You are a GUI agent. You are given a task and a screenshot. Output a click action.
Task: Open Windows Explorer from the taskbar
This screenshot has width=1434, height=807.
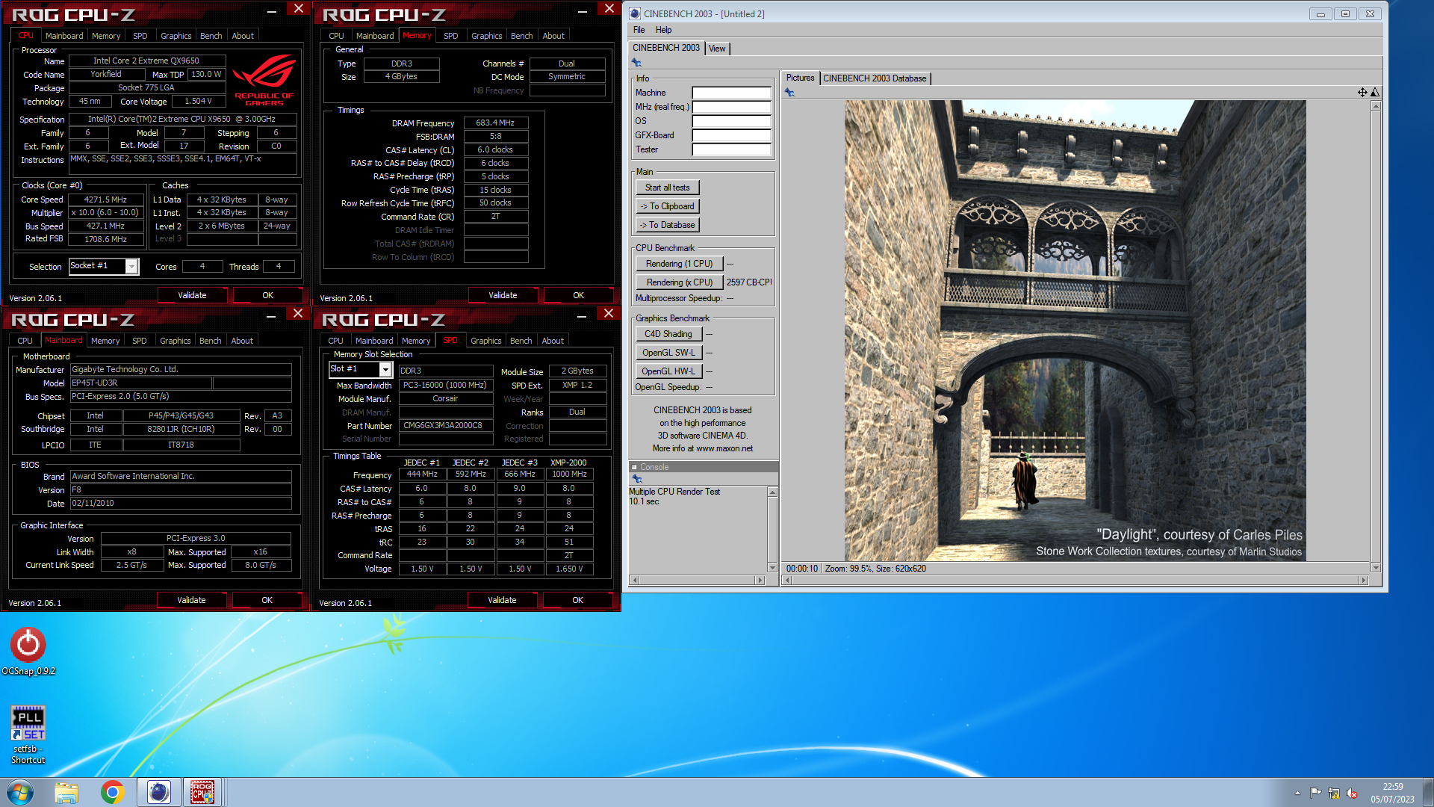tap(66, 792)
